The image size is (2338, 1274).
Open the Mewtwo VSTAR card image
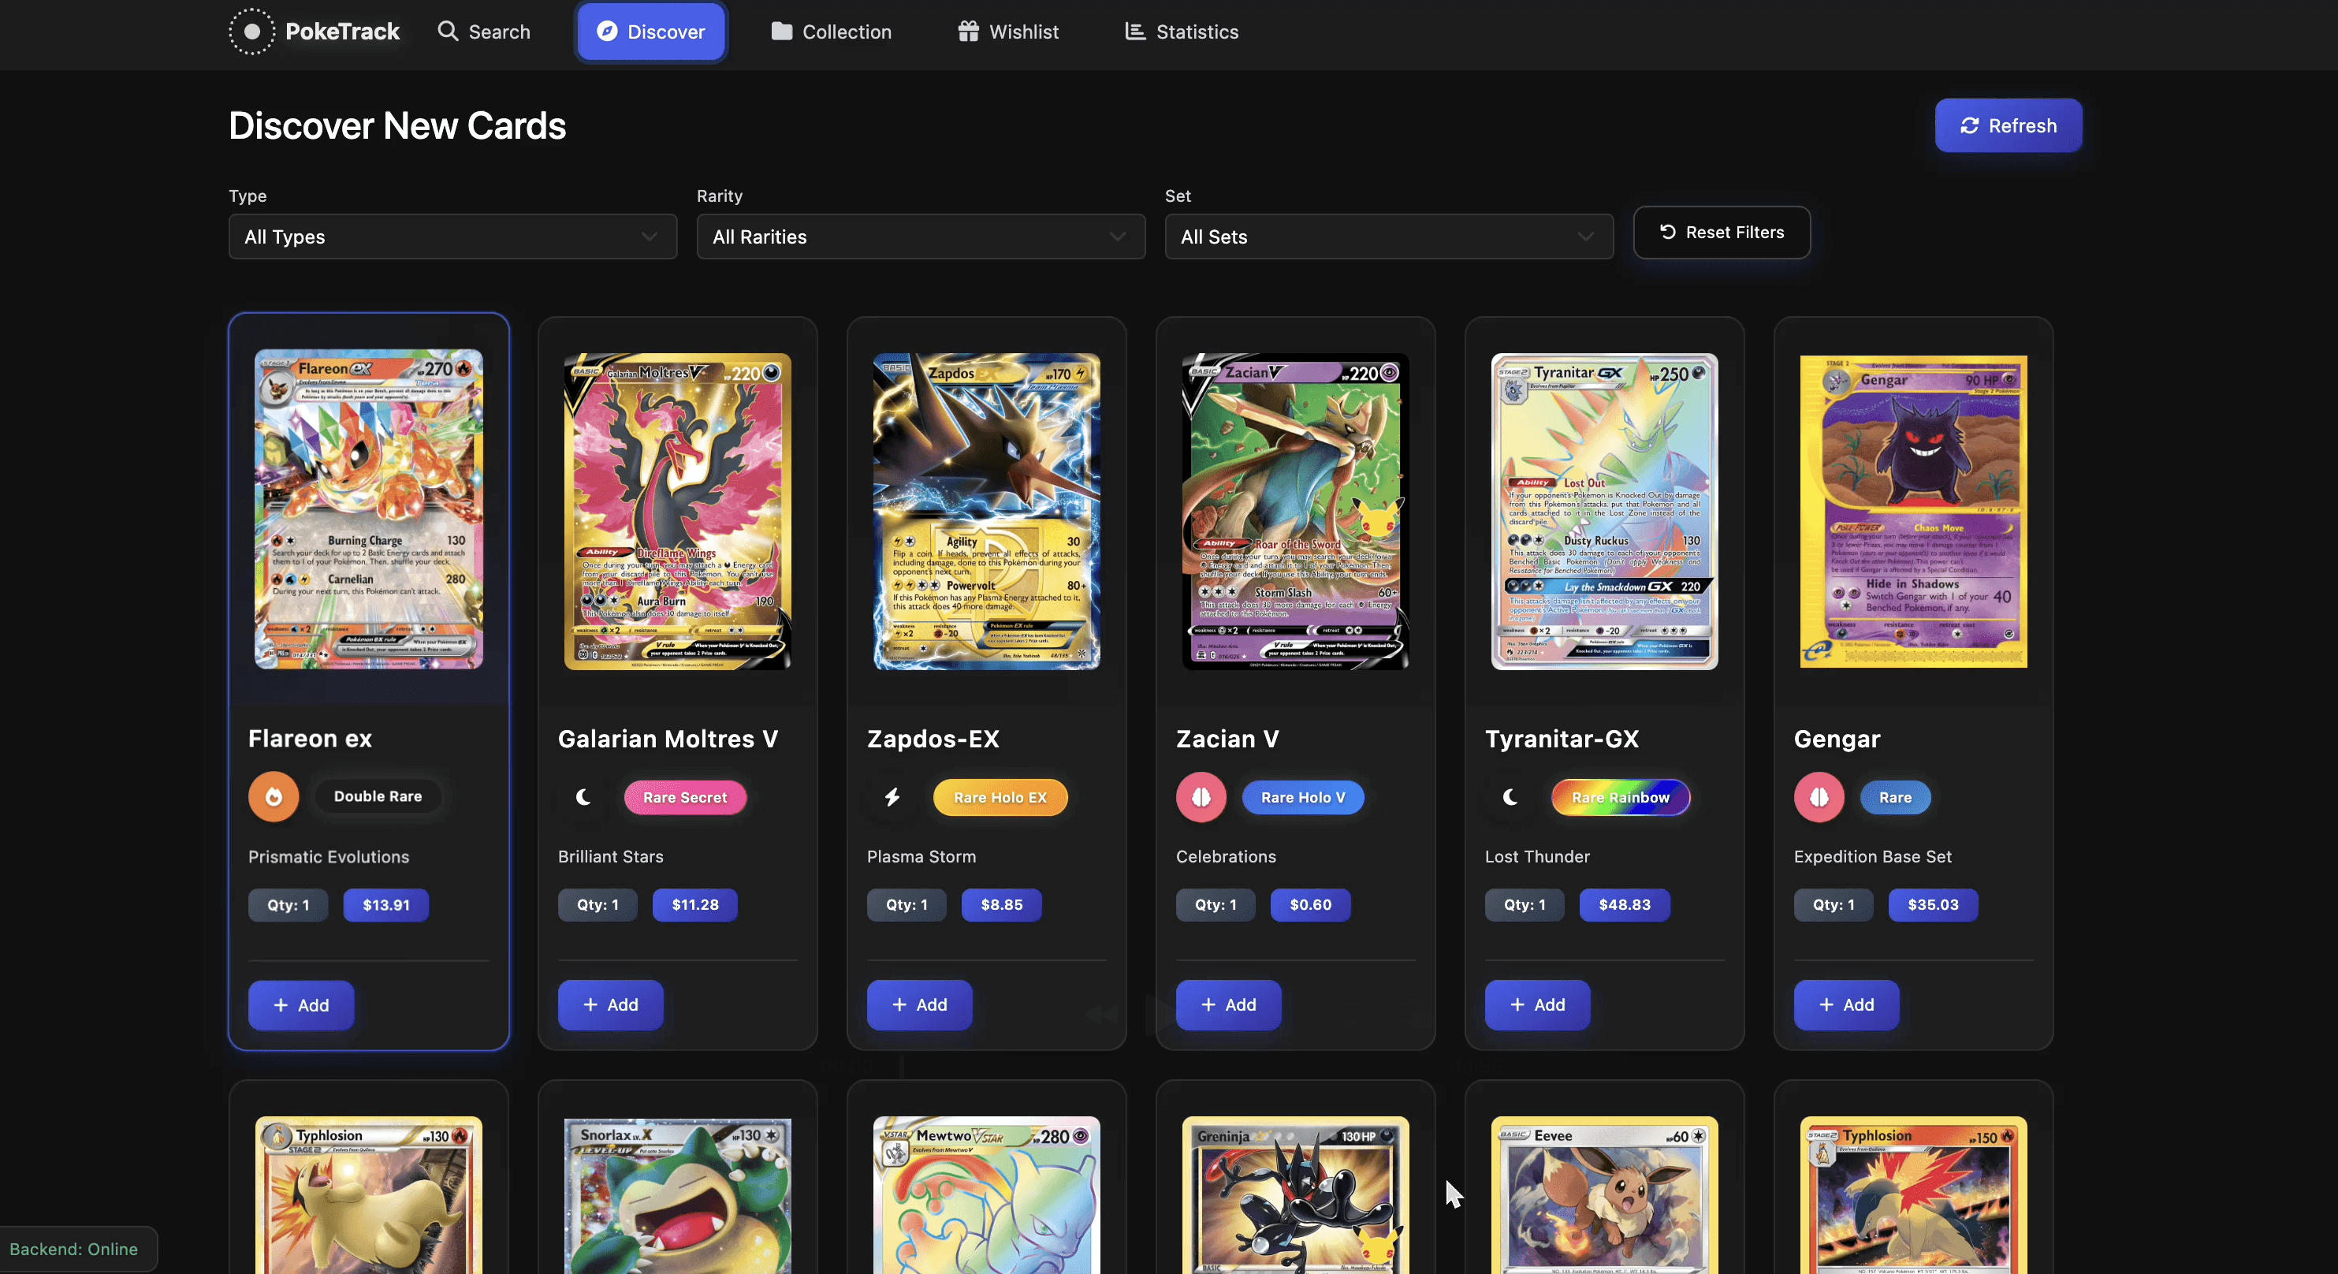click(987, 1195)
